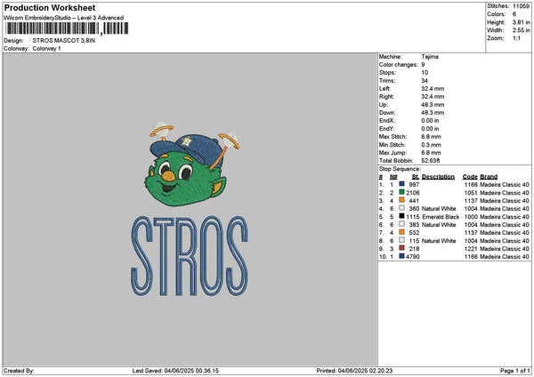534x377 pixels.
Task: Select the Emerald Black color swatch
Action: pyautogui.click(x=403, y=216)
